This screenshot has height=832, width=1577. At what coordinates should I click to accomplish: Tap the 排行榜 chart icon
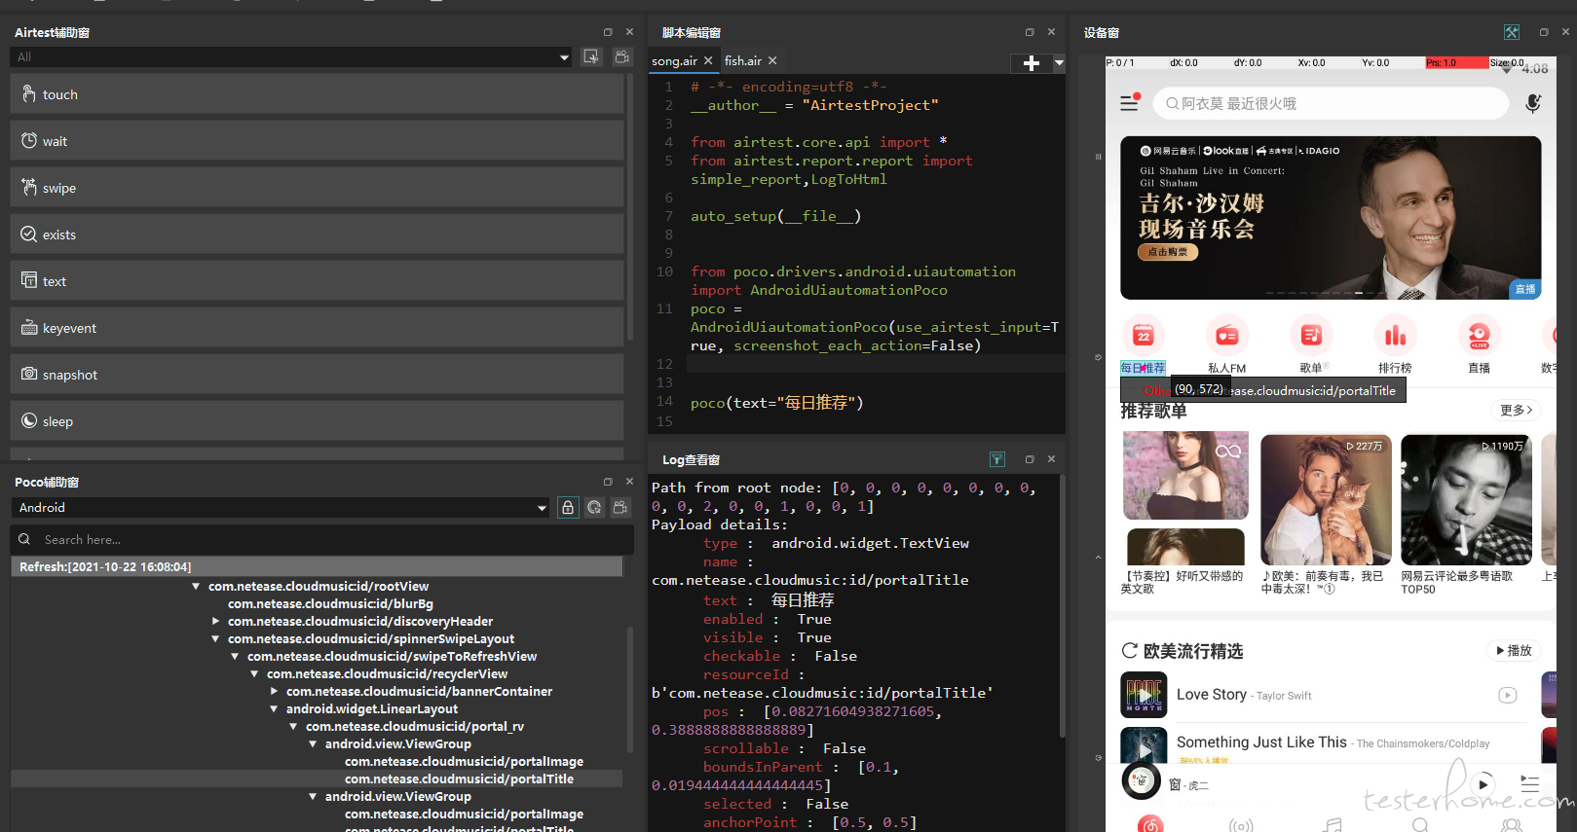tap(1395, 336)
